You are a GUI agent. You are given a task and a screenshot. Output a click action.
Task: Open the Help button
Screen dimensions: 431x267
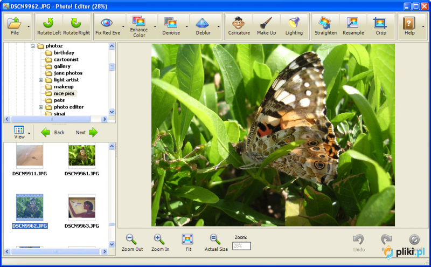pyautogui.click(x=409, y=26)
